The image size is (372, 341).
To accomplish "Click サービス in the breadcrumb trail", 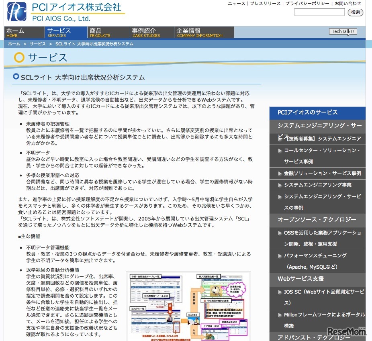I will coord(37,44).
